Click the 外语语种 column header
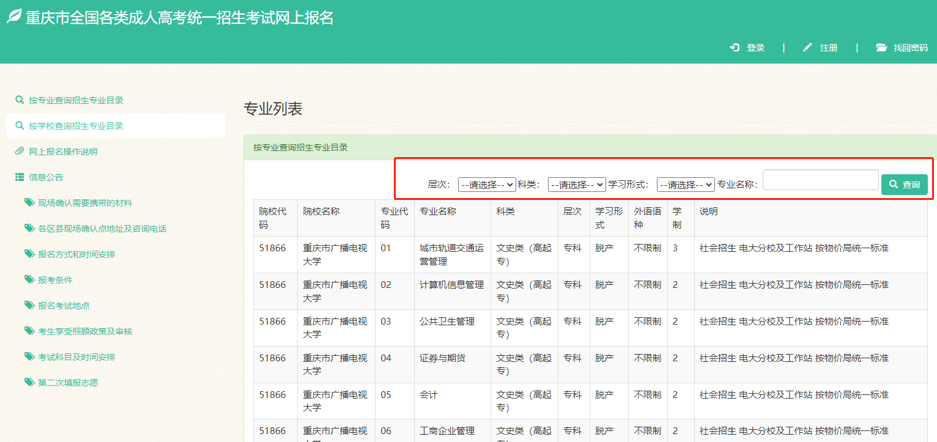 coord(648,218)
